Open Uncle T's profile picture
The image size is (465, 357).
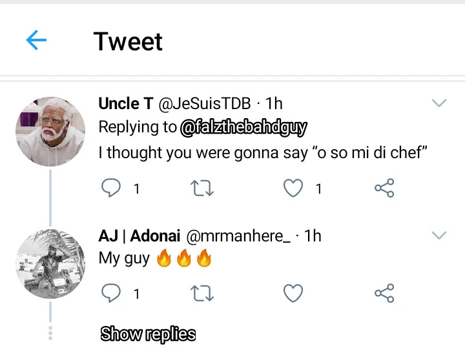point(50,132)
